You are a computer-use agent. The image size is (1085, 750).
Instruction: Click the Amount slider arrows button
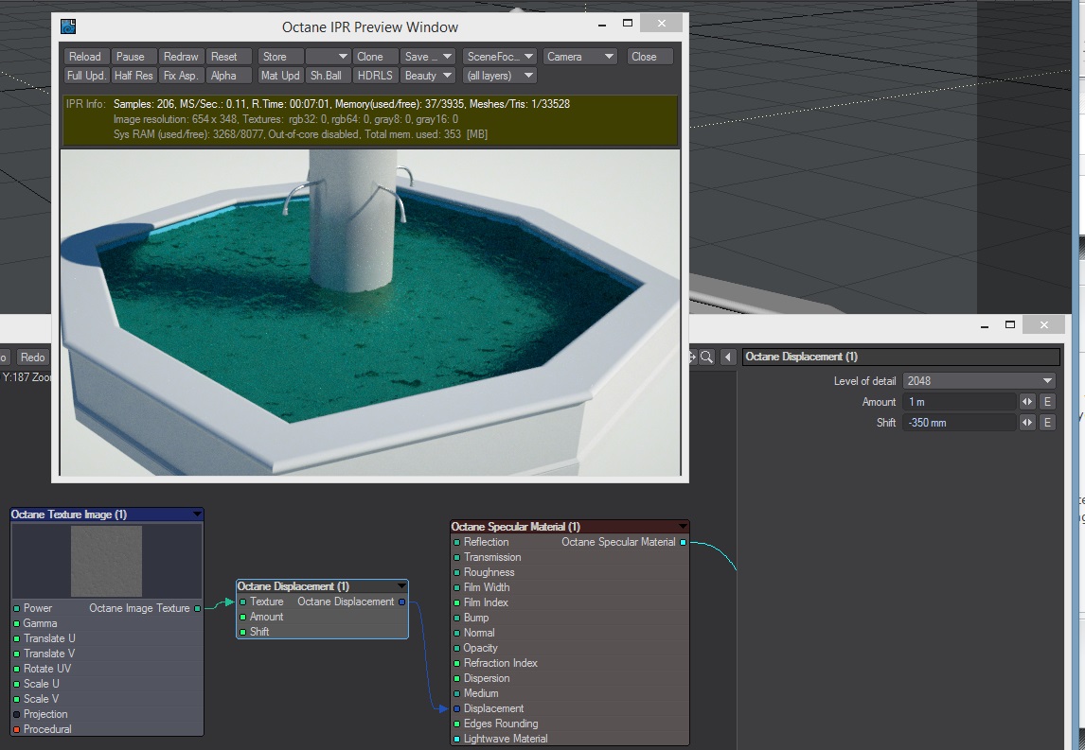(1027, 402)
